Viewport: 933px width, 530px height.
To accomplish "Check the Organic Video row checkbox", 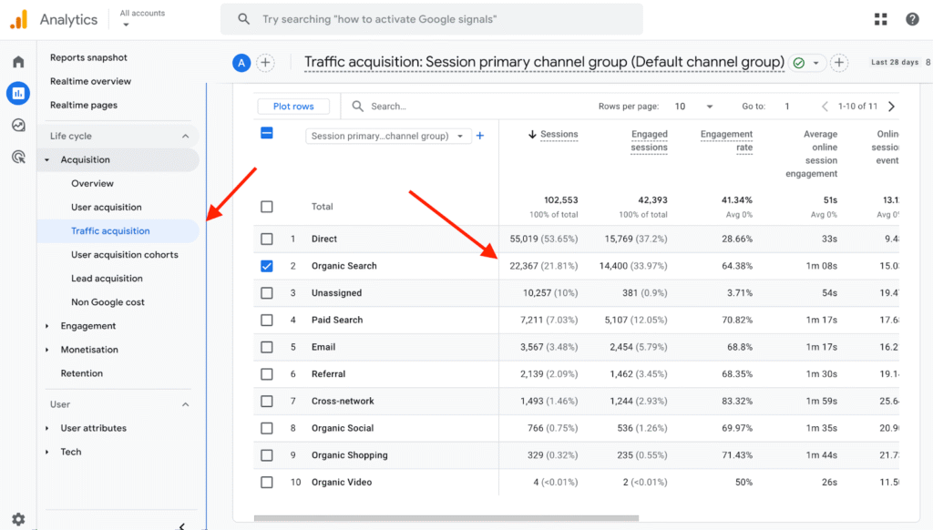I will 267,483.
